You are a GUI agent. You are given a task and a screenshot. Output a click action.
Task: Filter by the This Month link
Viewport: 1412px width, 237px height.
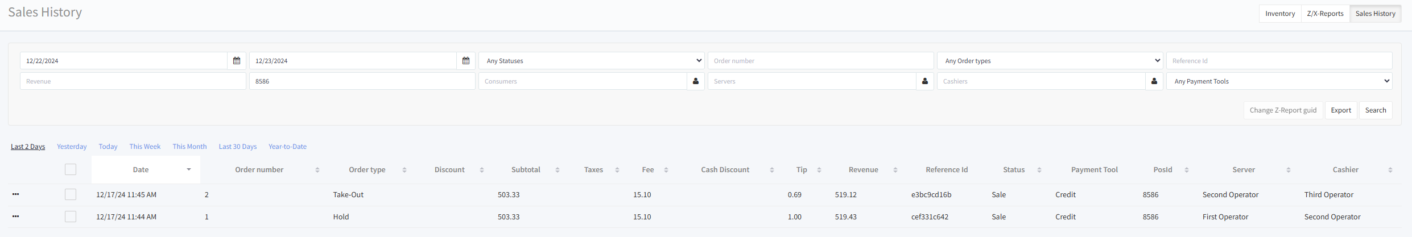pos(189,147)
